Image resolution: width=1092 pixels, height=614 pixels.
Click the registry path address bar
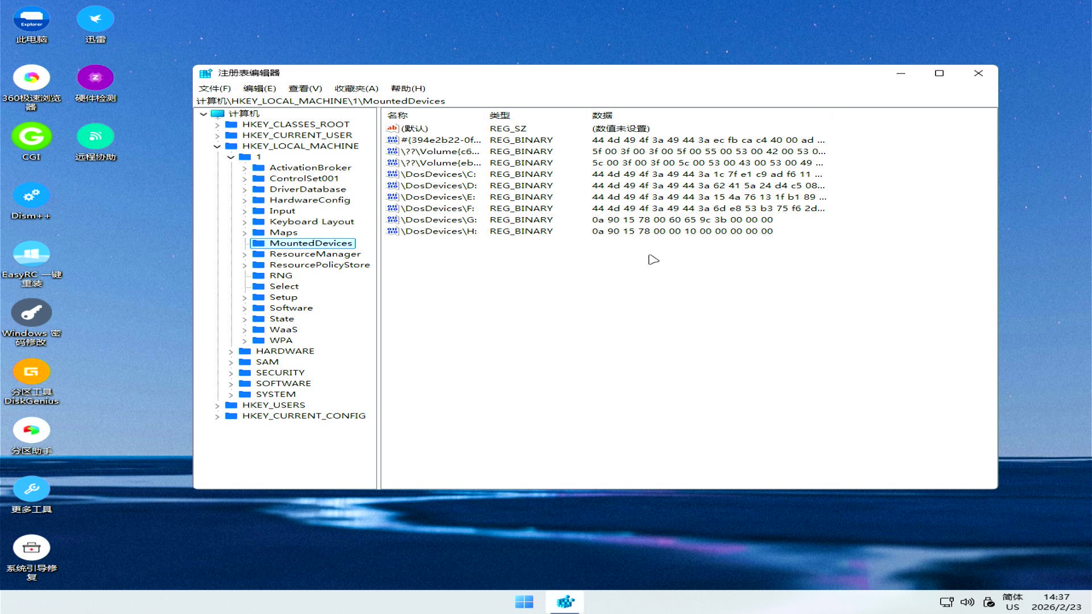pos(398,101)
